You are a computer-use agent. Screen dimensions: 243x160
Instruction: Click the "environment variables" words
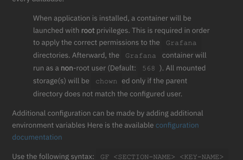49,125
